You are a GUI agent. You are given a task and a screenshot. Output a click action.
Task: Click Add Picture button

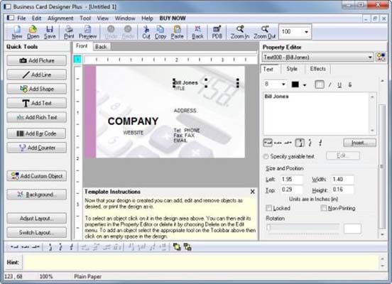pos(37,60)
